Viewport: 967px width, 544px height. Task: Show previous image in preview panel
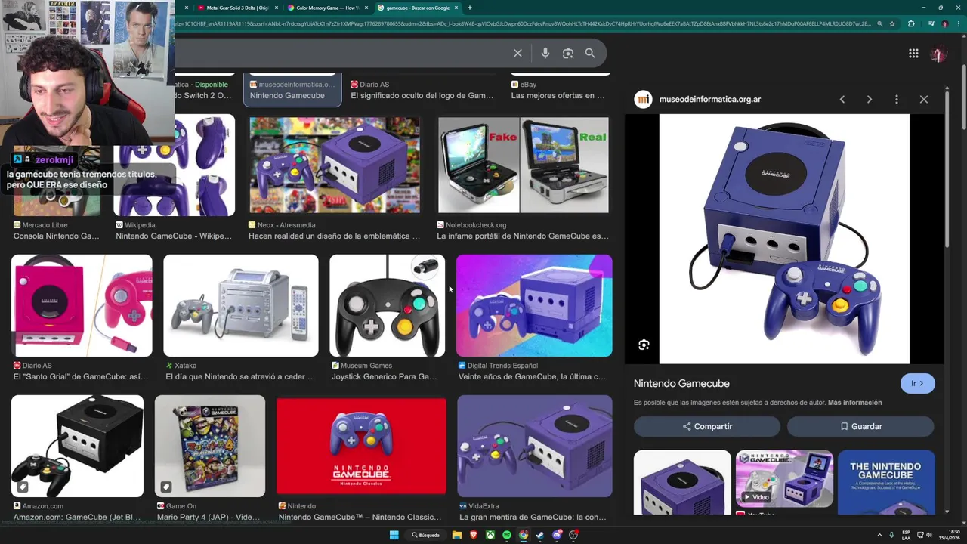point(842,99)
